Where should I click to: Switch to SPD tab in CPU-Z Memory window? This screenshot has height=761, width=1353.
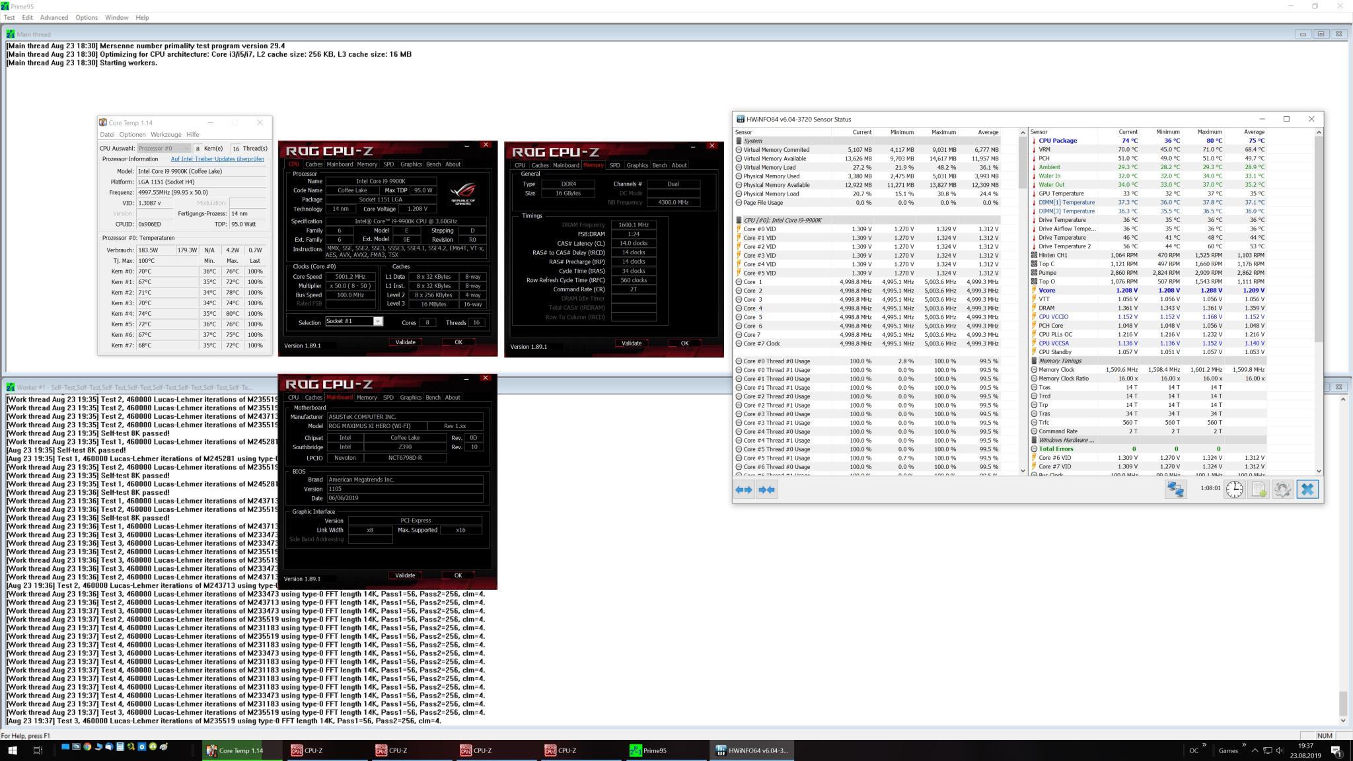tap(614, 165)
